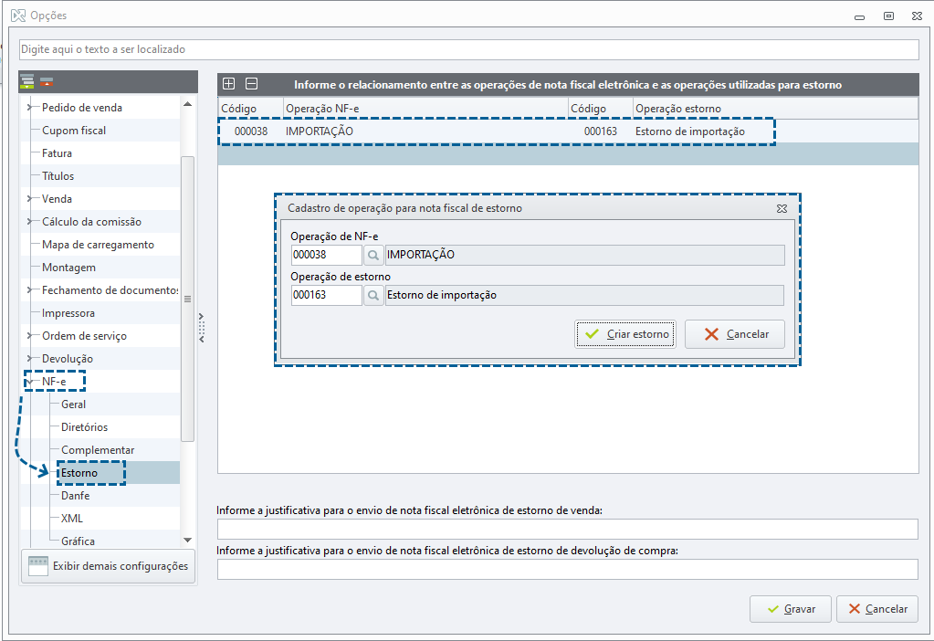Open Diretórios under NF-e

coord(84,427)
